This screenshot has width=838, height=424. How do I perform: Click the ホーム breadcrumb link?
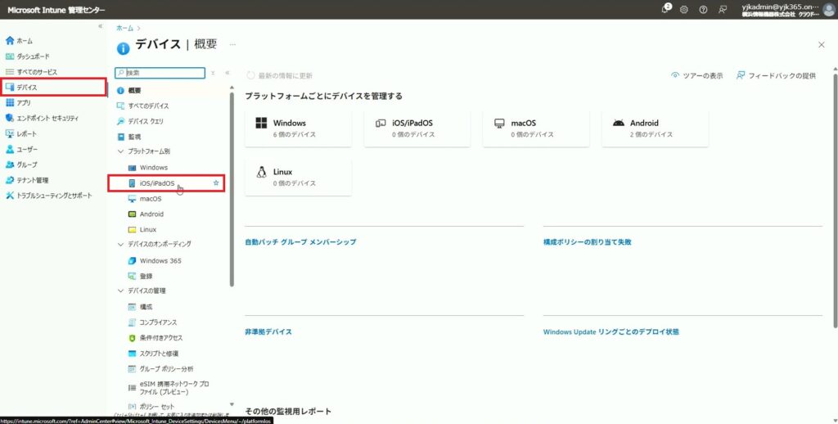point(124,28)
